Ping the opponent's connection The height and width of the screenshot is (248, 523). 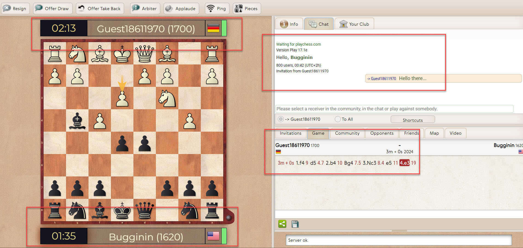(216, 8)
